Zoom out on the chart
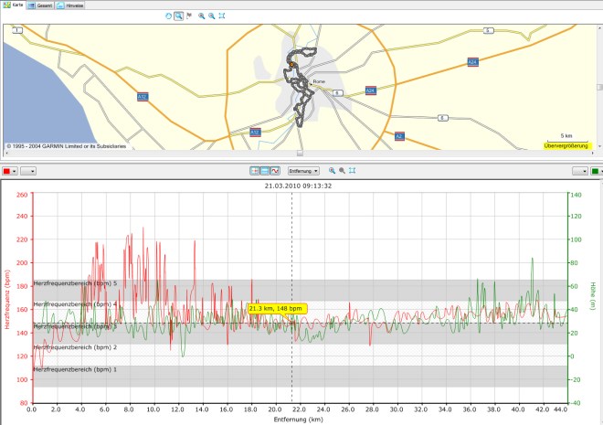The image size is (603, 425). point(342,170)
